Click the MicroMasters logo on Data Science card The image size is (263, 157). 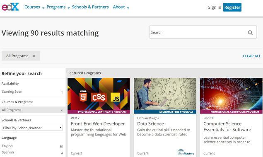(186, 152)
